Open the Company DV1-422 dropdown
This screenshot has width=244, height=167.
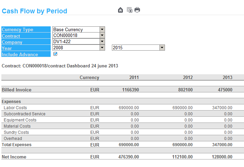(x=102, y=41)
